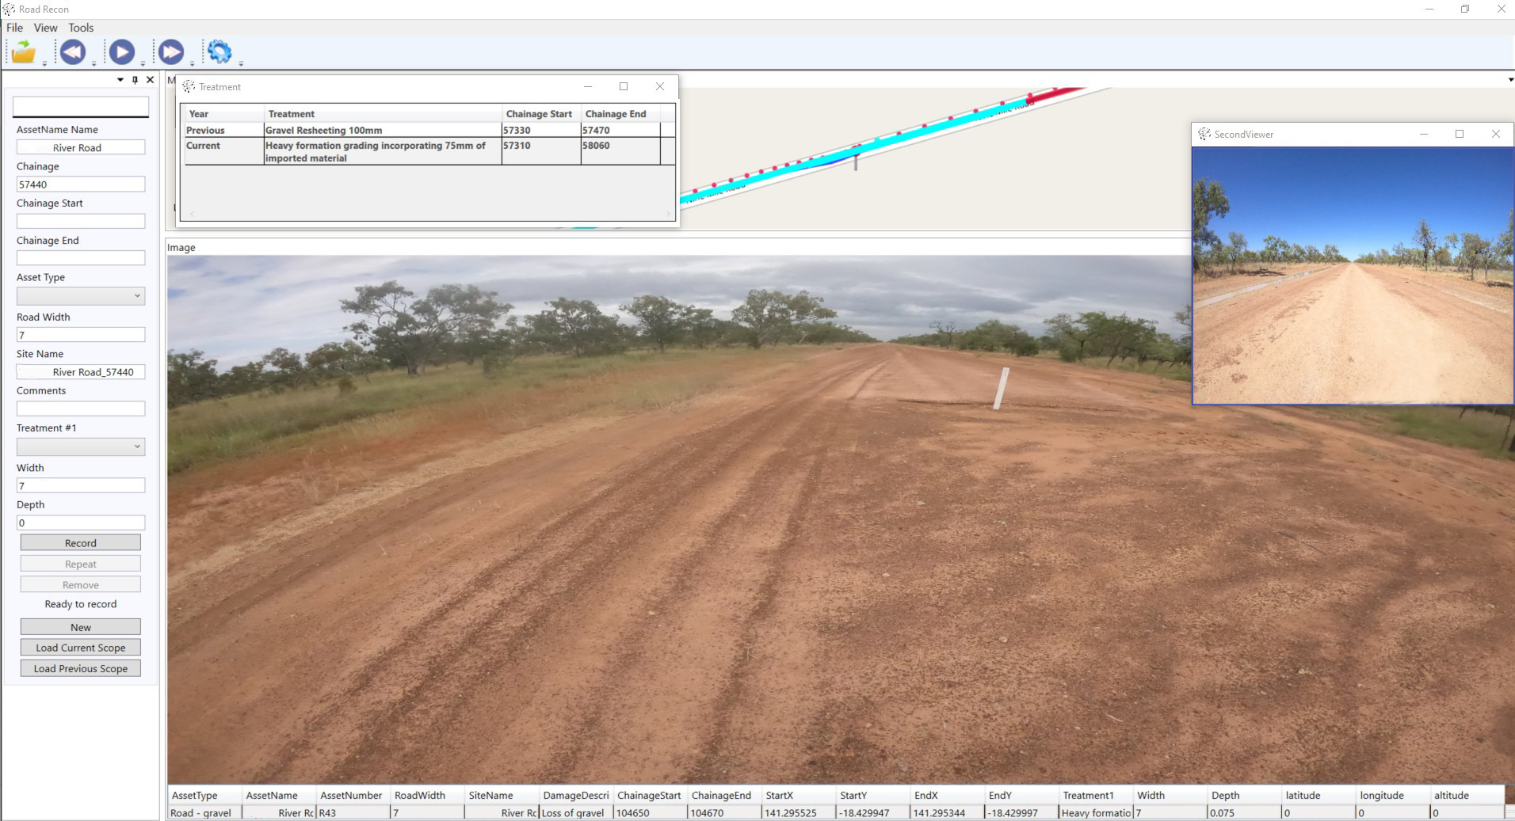Minimize the Road Recon main window
This screenshot has width=1515, height=821.
pos(1429,10)
